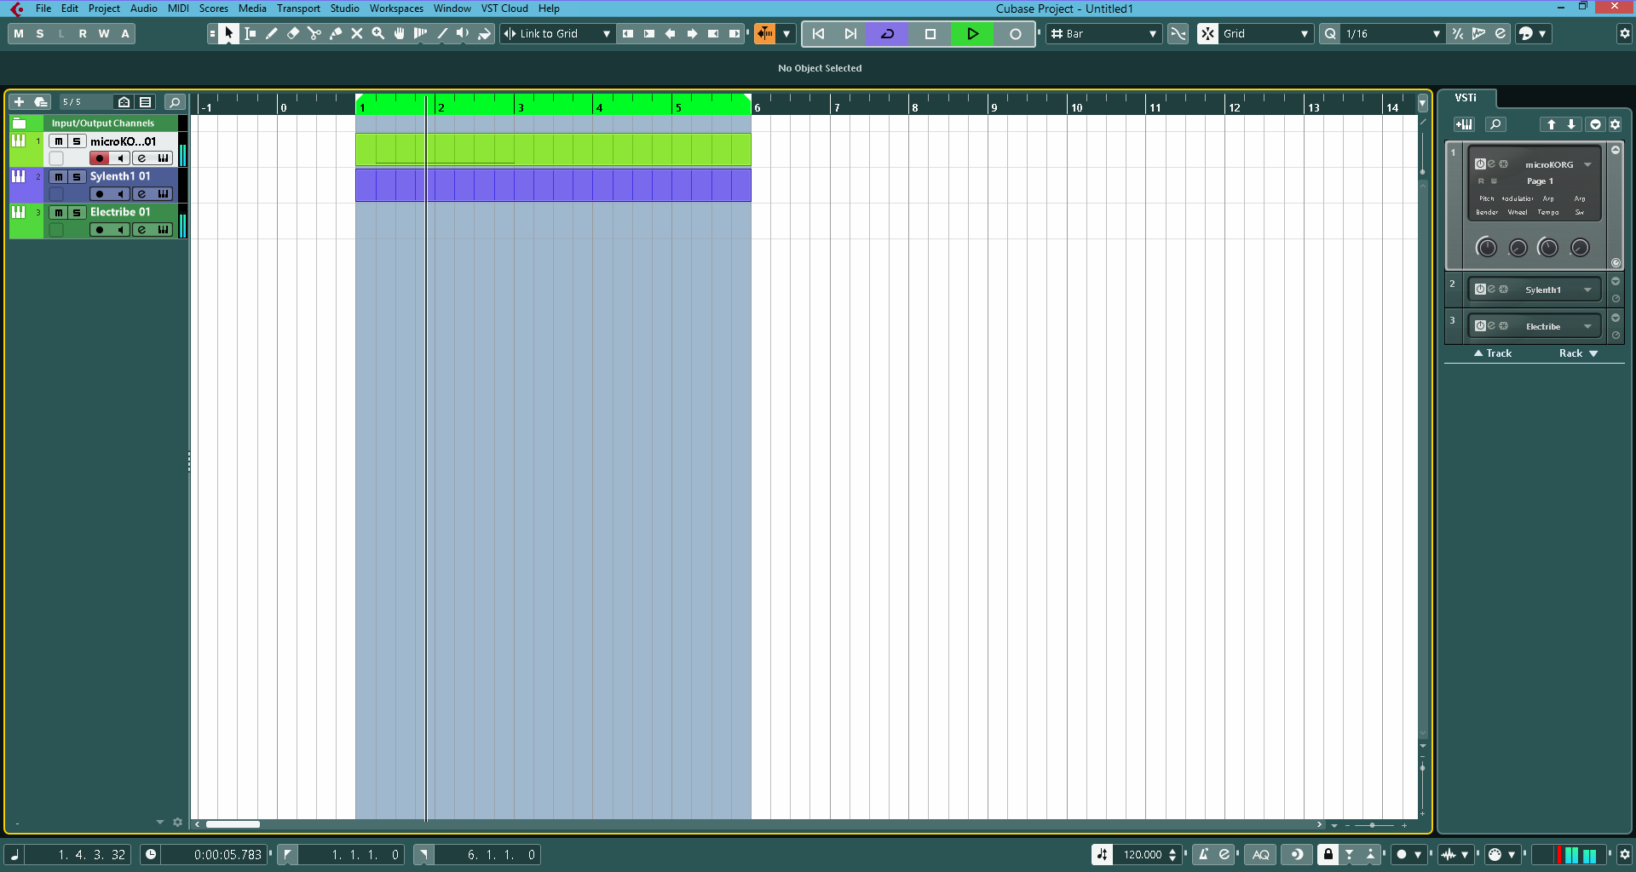
Task: Open the Bar grid type dropdown
Action: click(1103, 33)
